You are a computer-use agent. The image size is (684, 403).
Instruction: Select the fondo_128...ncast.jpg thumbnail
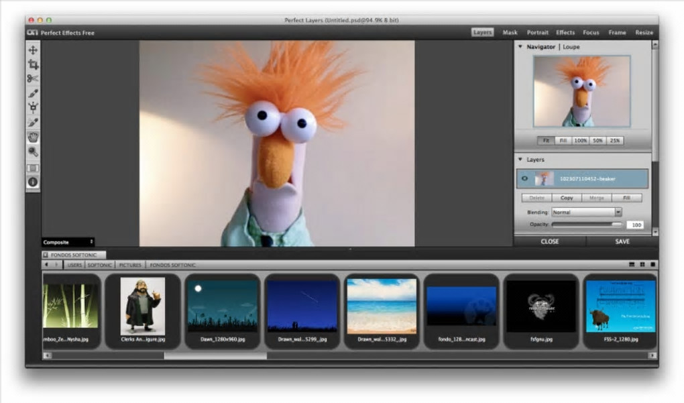point(461,310)
